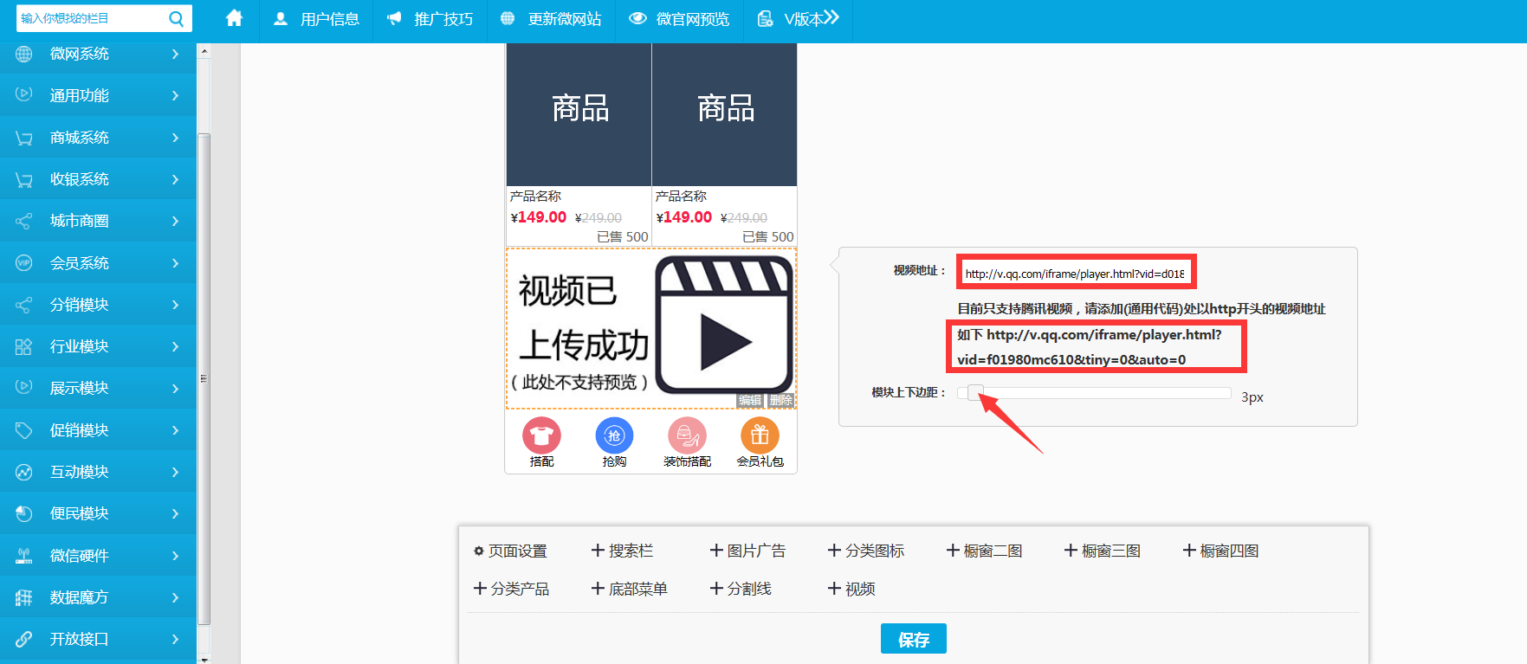Click the 模块上下边距 slider handle
Screen dimensions: 1527x664
click(x=975, y=393)
